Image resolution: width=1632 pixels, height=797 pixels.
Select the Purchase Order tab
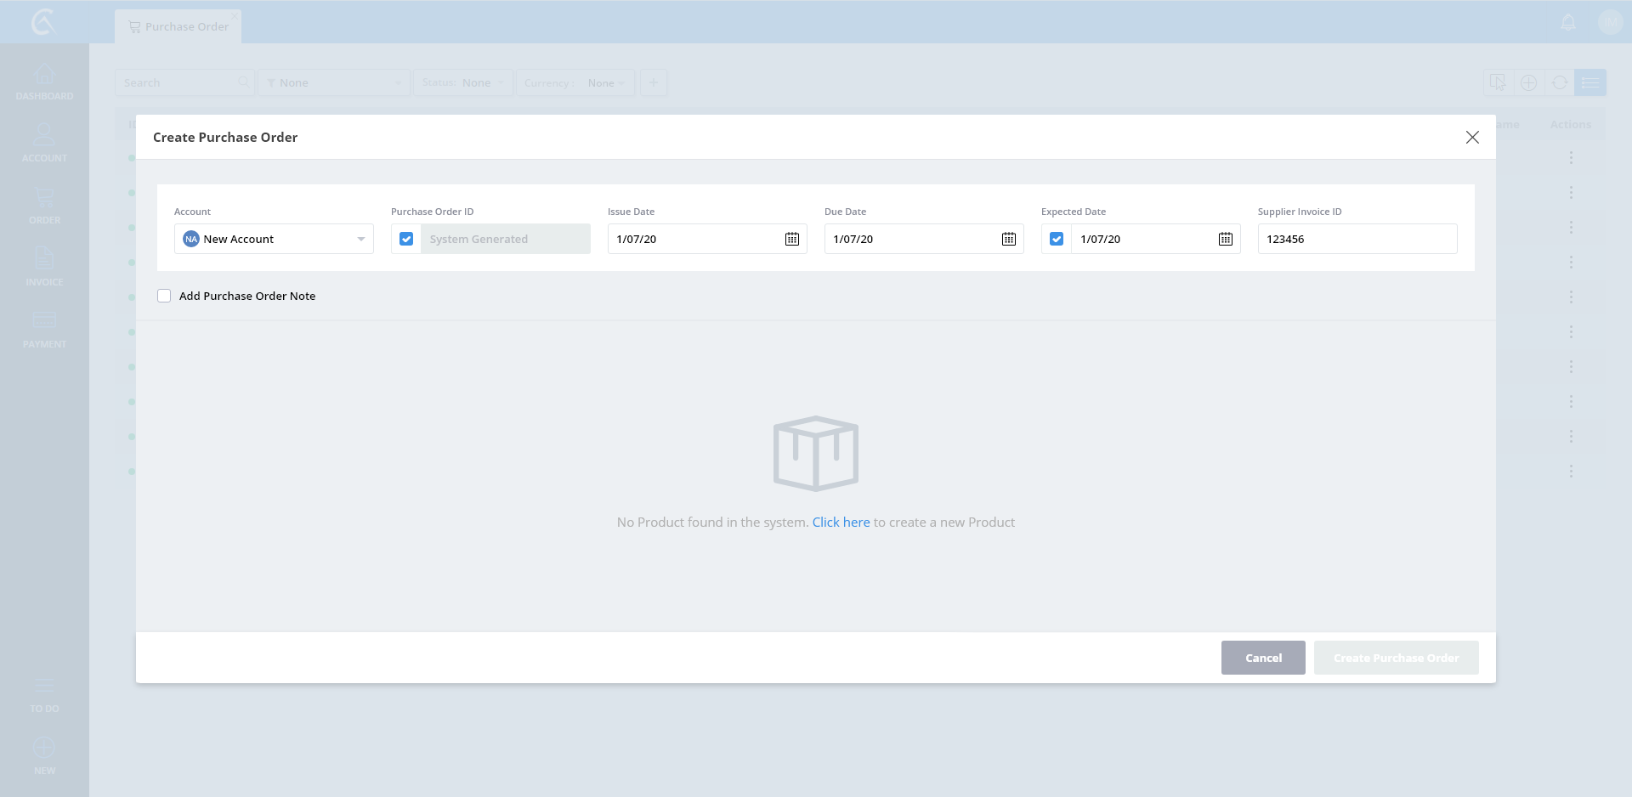[x=178, y=27]
